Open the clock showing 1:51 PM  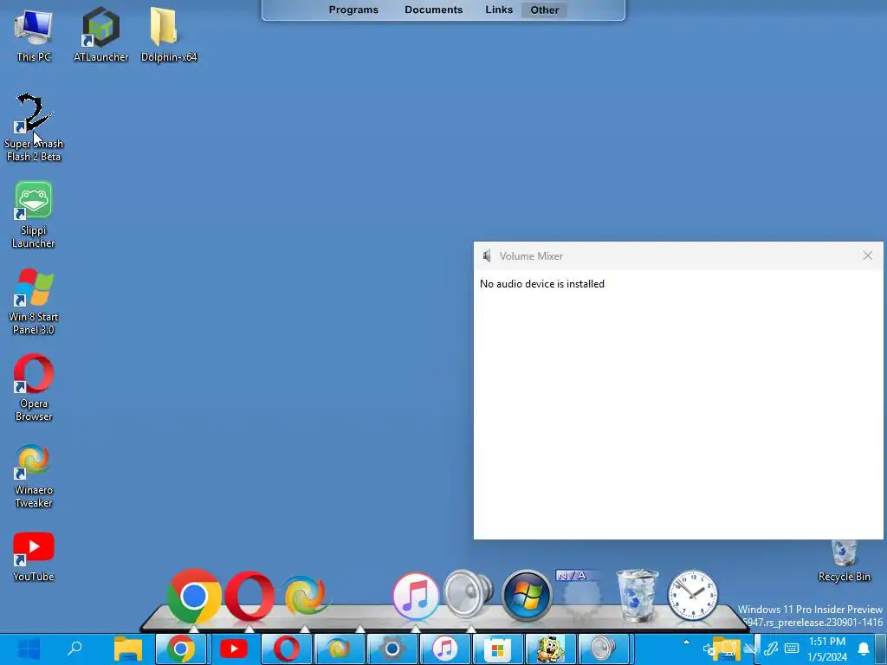[x=827, y=649]
